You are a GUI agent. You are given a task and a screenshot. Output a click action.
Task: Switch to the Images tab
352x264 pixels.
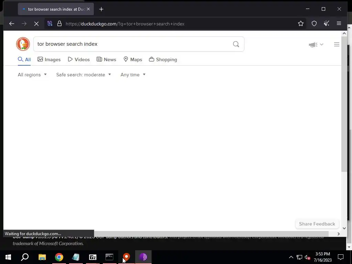coord(49,59)
